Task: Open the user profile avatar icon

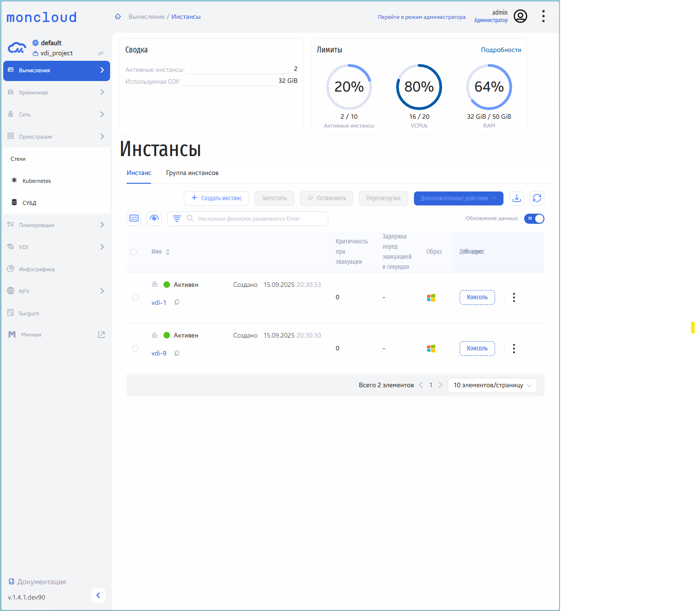Action: 520,17
